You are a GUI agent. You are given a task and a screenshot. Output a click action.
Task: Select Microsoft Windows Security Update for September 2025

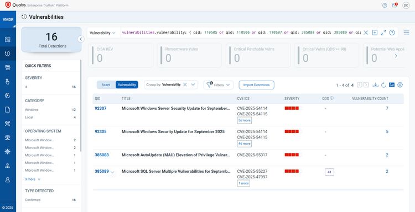pos(173,131)
